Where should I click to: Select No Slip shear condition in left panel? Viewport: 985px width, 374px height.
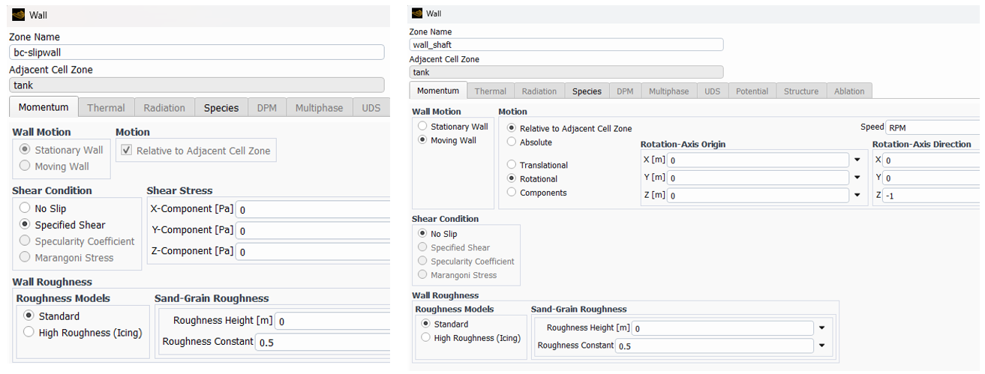26,208
